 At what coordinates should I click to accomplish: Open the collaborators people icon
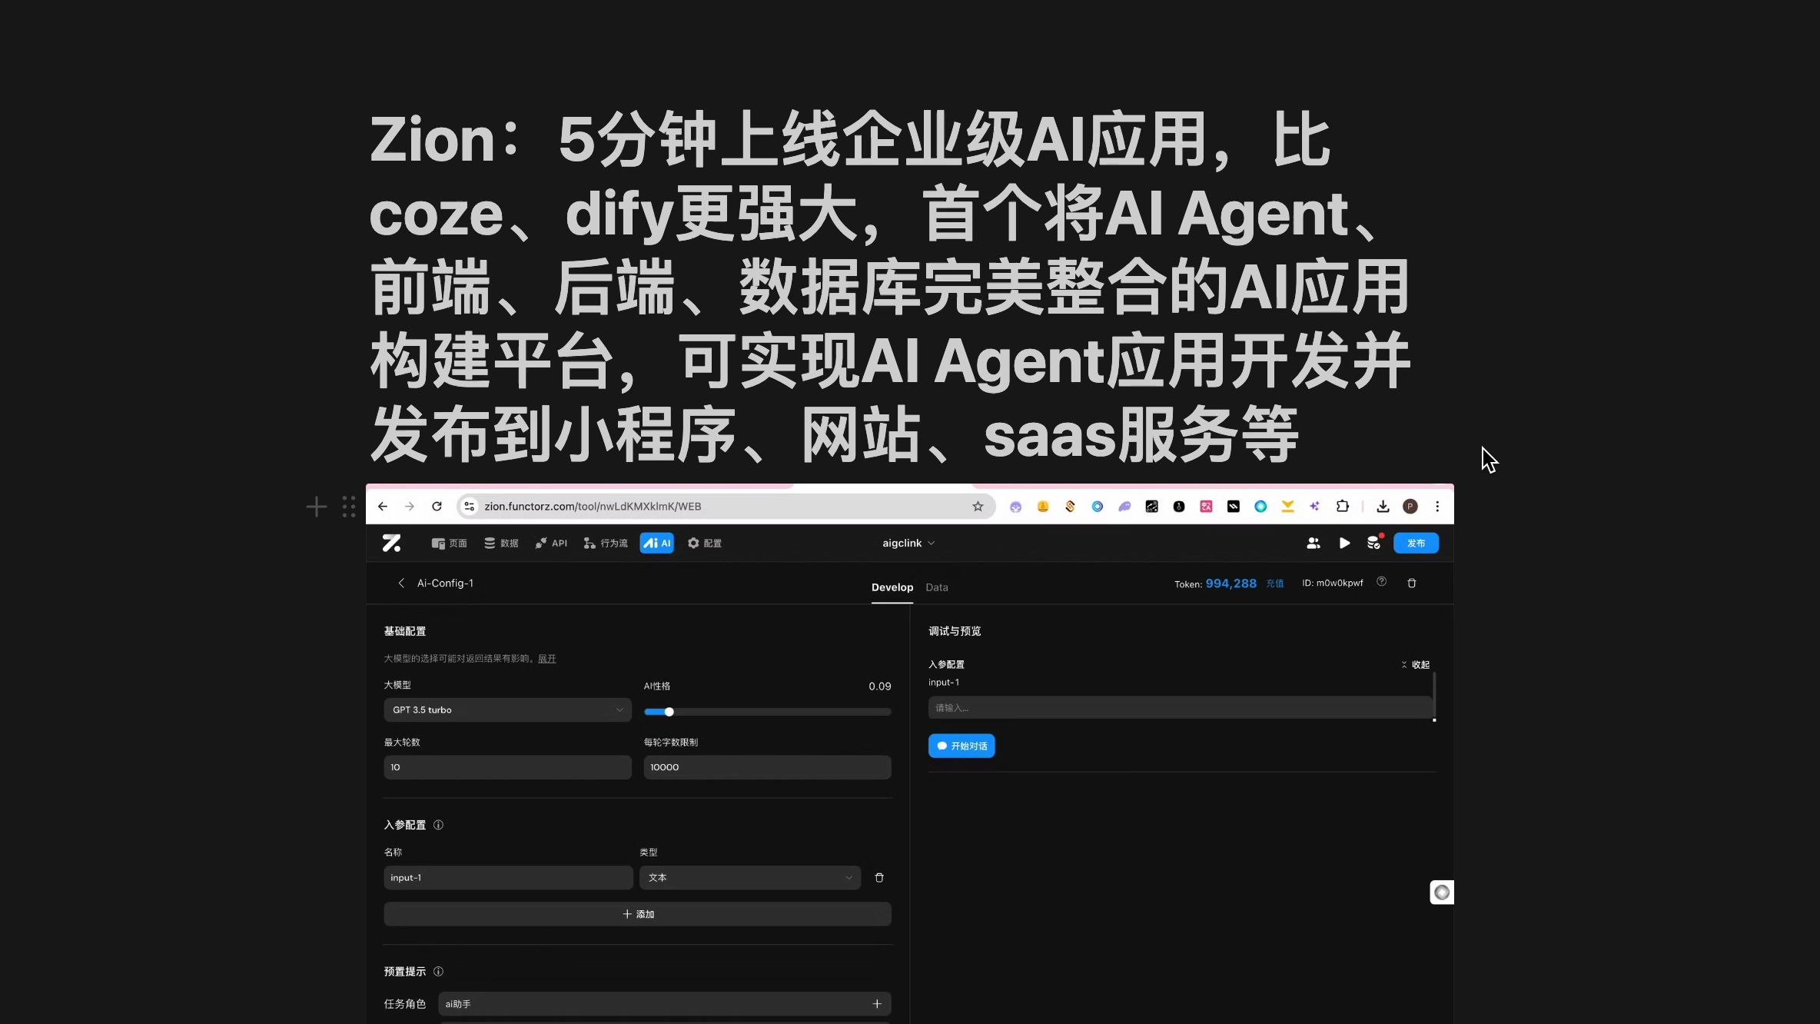1314,544
